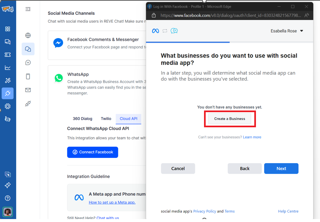Open the analytics line chart icon

[x=8, y=68]
